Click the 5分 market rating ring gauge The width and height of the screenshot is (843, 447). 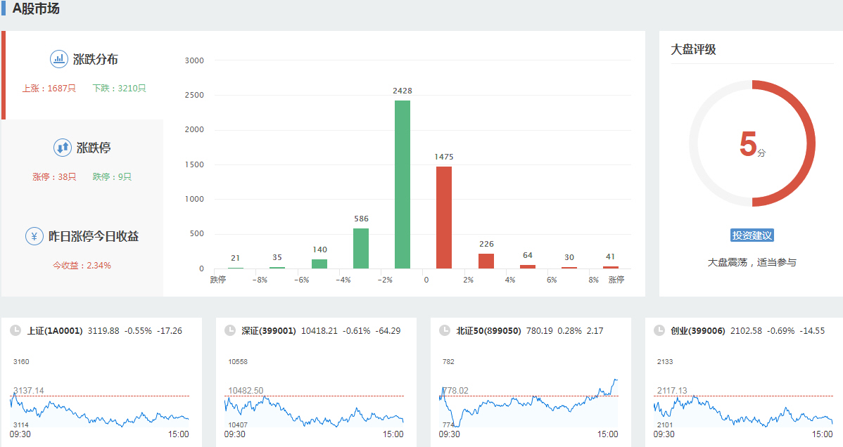[x=752, y=143]
